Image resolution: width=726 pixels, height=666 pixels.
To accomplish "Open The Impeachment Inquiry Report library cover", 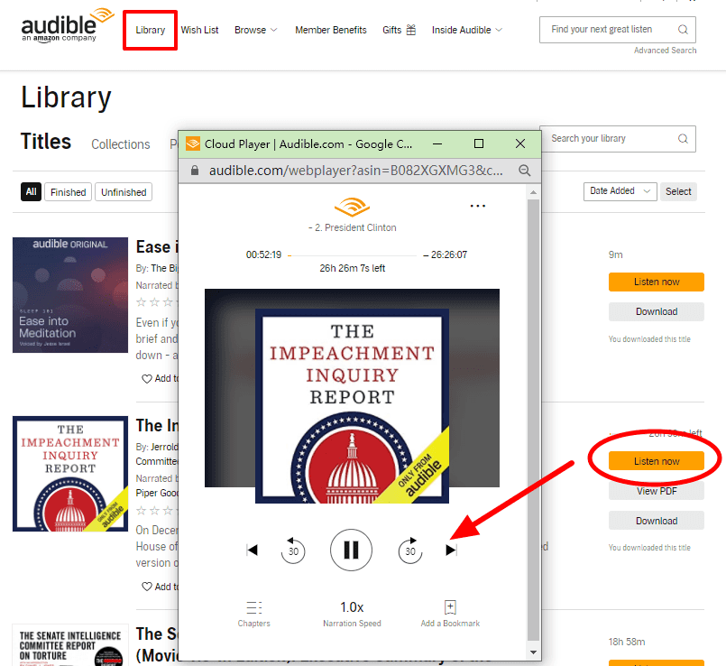I will [70, 474].
